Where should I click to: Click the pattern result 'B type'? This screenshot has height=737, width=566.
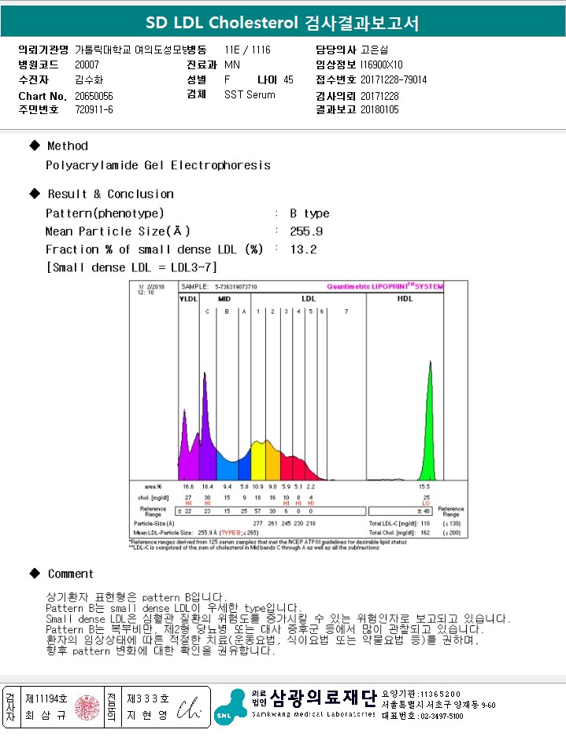(309, 214)
